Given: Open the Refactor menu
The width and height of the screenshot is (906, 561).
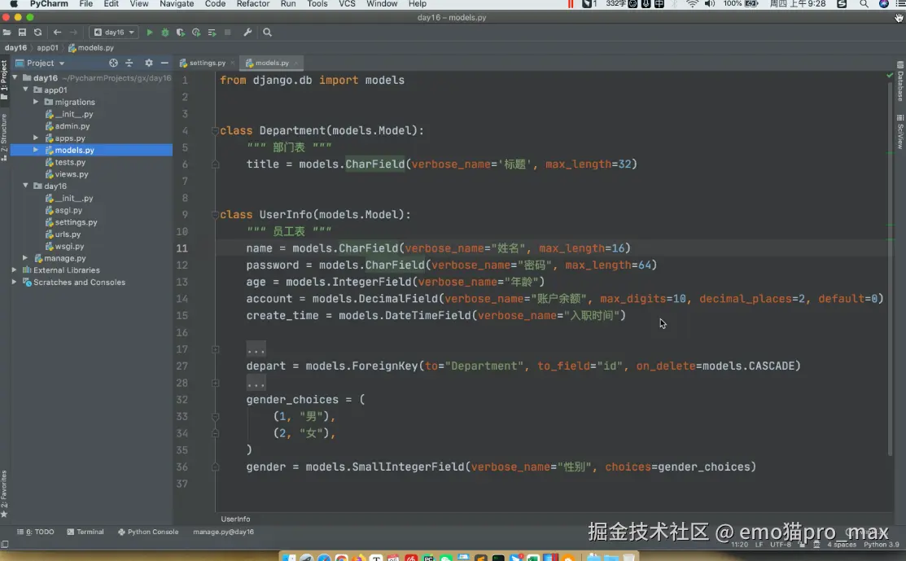Looking at the screenshot, I should (x=253, y=4).
